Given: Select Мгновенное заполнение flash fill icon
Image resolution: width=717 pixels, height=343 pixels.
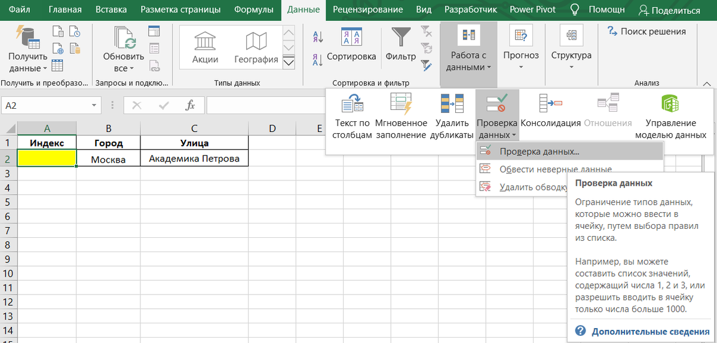Looking at the screenshot, I should point(401,103).
